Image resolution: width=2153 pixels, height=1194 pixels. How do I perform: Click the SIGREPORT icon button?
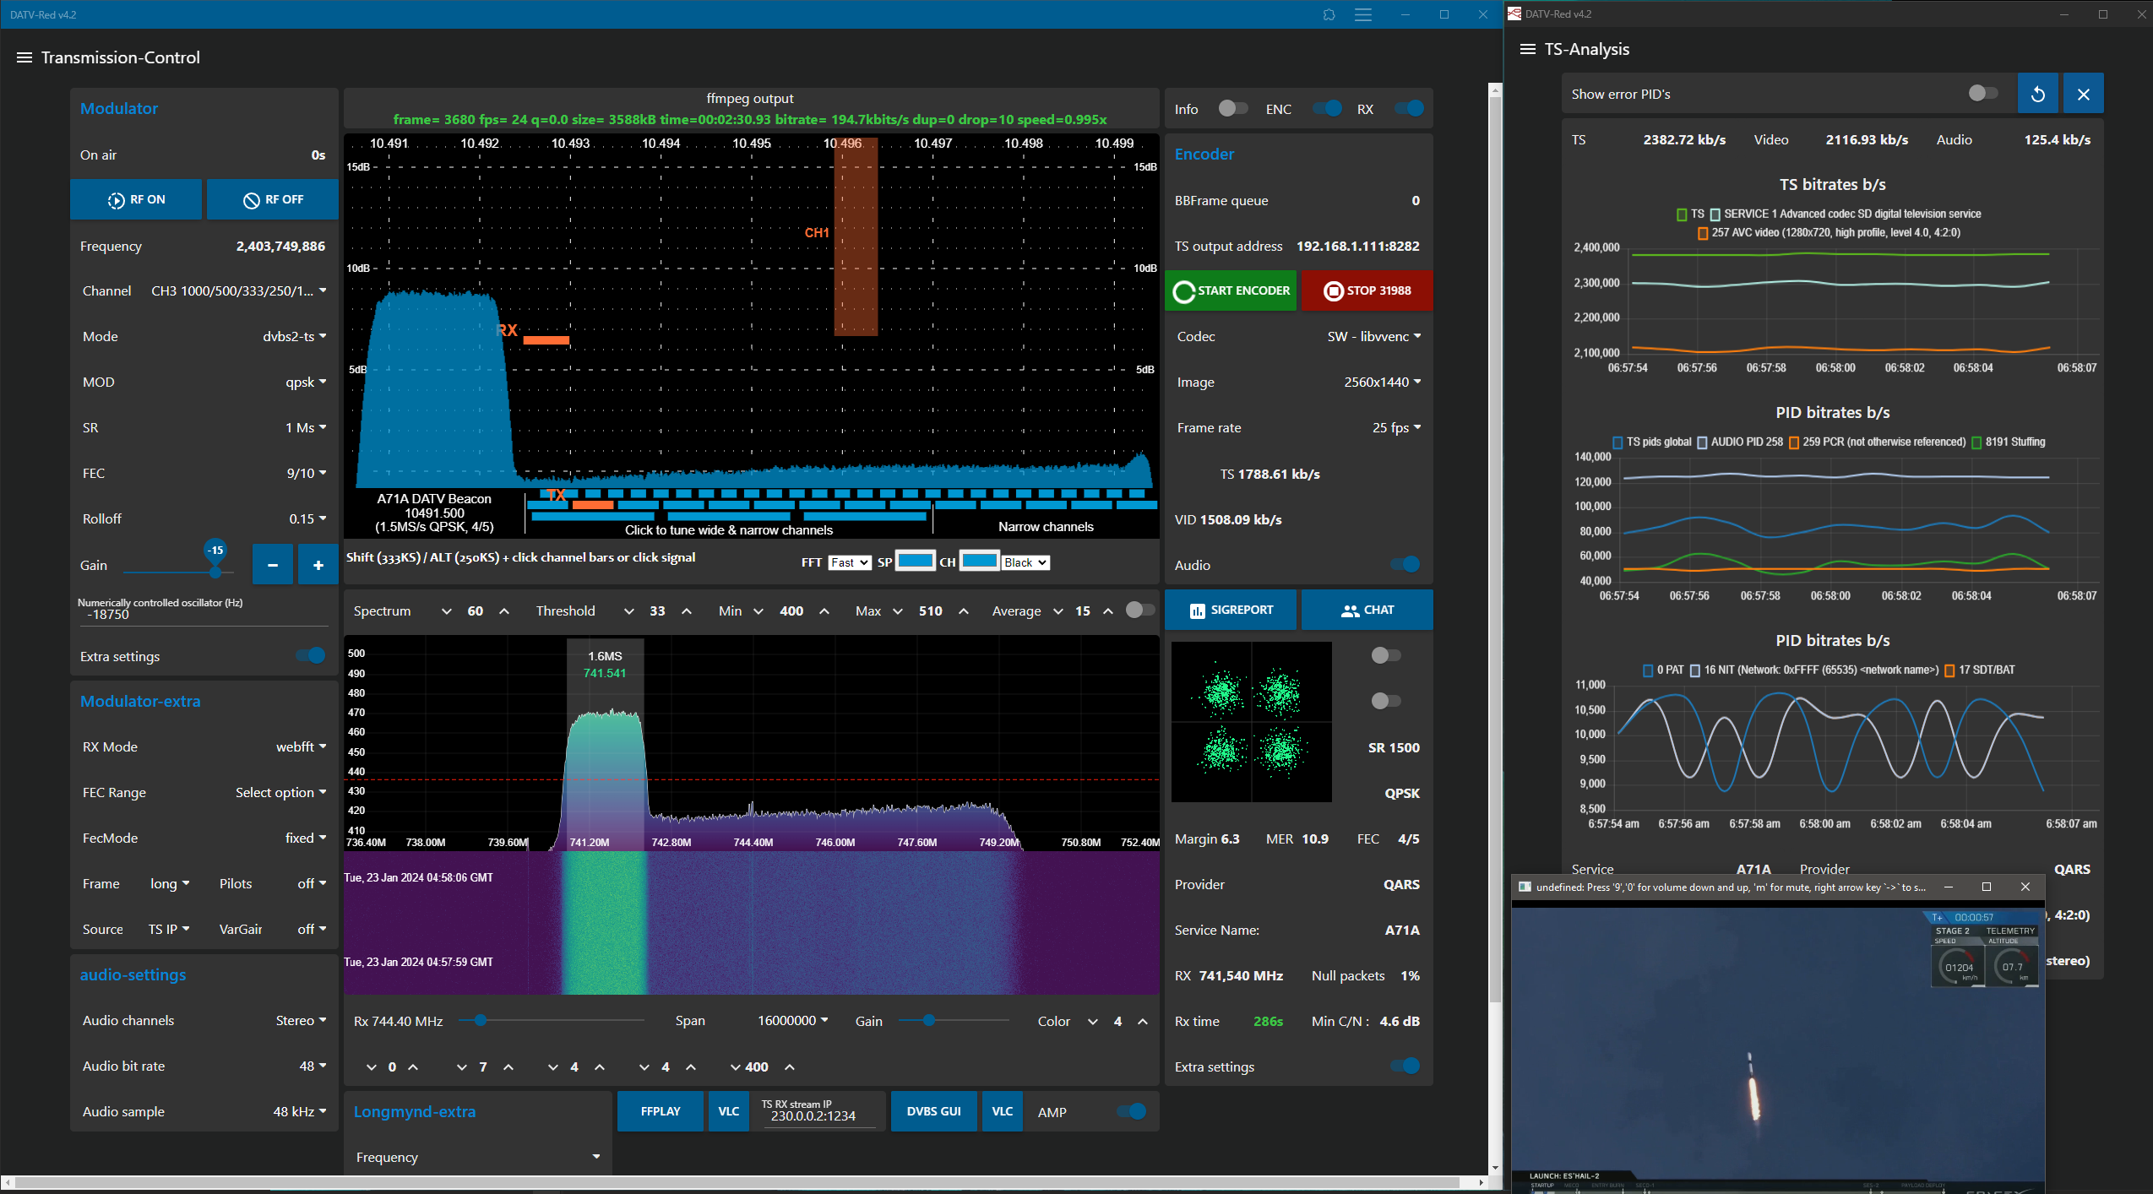1234,609
